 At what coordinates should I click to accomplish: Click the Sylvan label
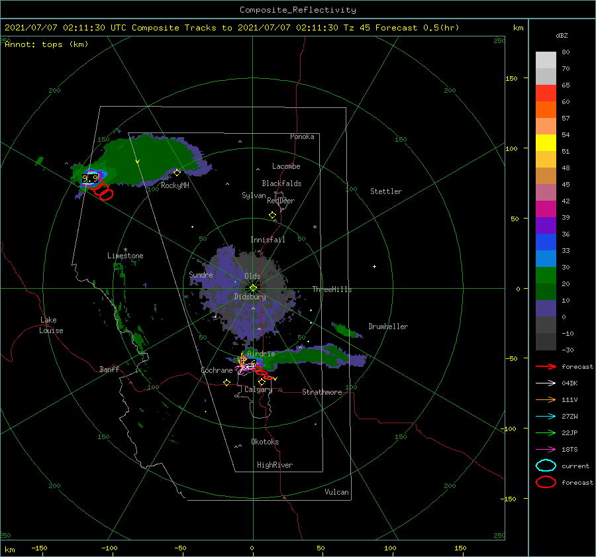click(x=254, y=195)
